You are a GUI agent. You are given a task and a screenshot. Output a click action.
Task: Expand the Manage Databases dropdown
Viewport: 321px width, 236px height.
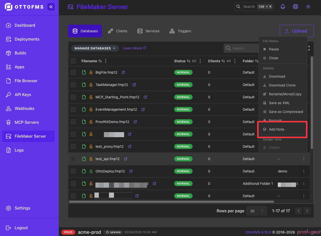(x=95, y=48)
